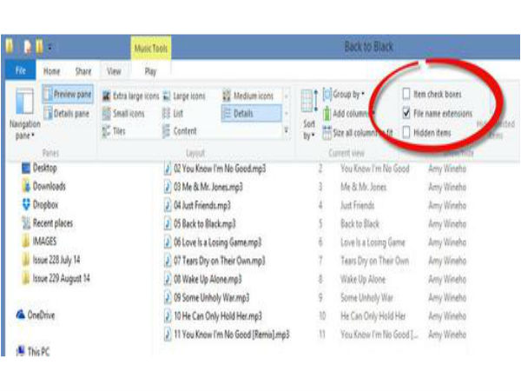
Task: Enable the Hidden items checkbox
Action: coord(406,132)
